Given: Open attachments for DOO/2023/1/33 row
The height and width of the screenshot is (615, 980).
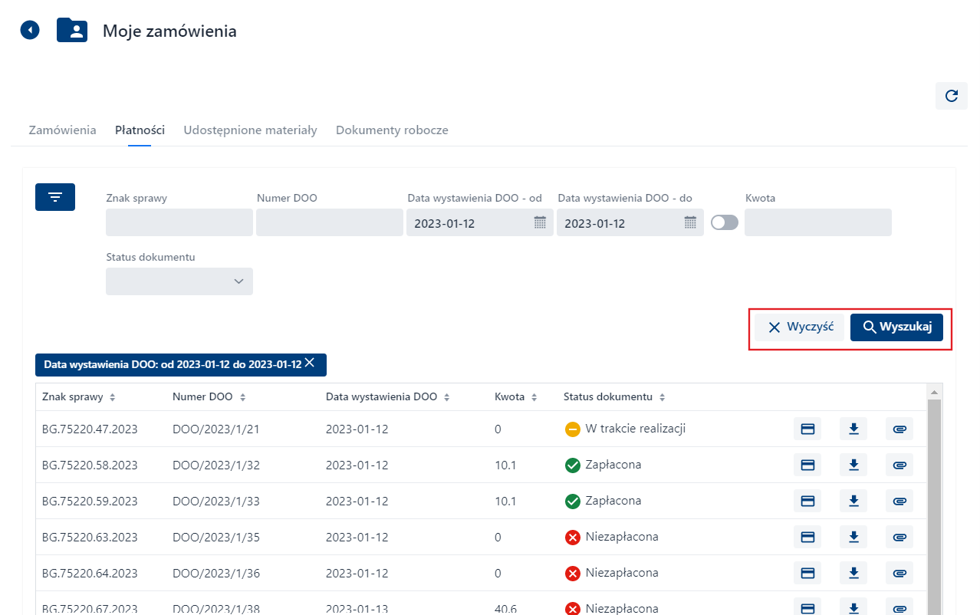Looking at the screenshot, I should (x=899, y=501).
